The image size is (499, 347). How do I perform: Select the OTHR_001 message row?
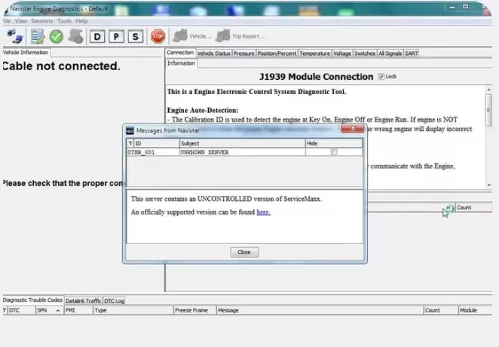244,152
